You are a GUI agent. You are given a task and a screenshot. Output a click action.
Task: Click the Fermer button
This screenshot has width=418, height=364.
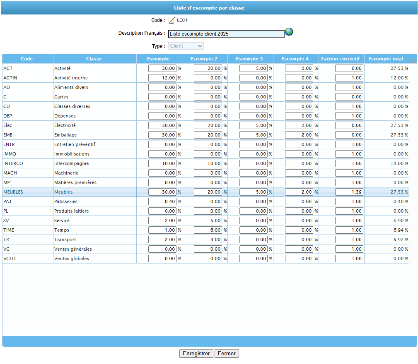coord(227,353)
